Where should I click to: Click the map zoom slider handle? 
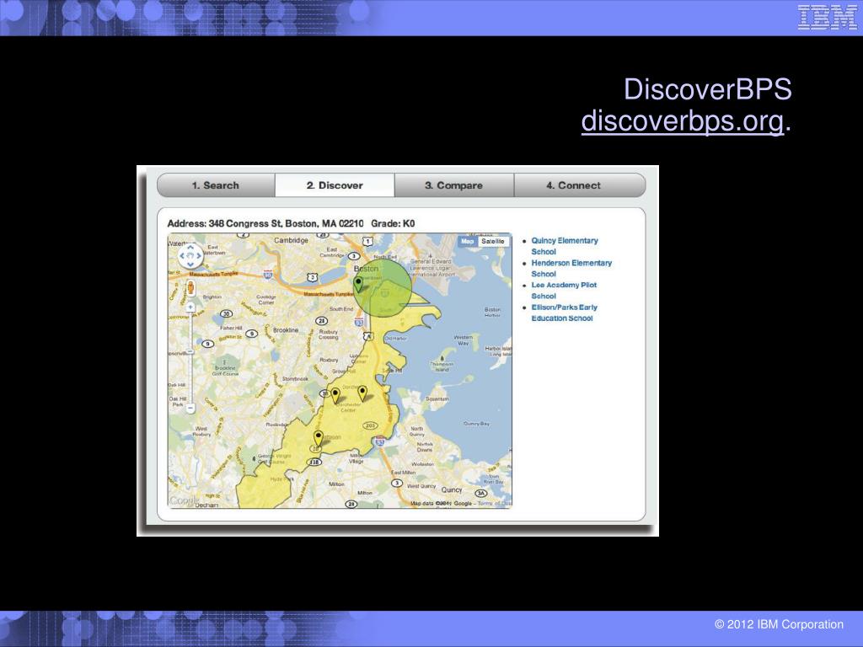point(190,351)
